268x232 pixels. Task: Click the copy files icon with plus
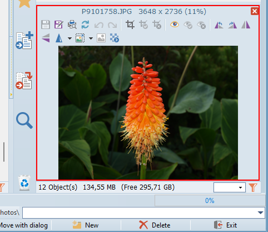tap(24, 40)
